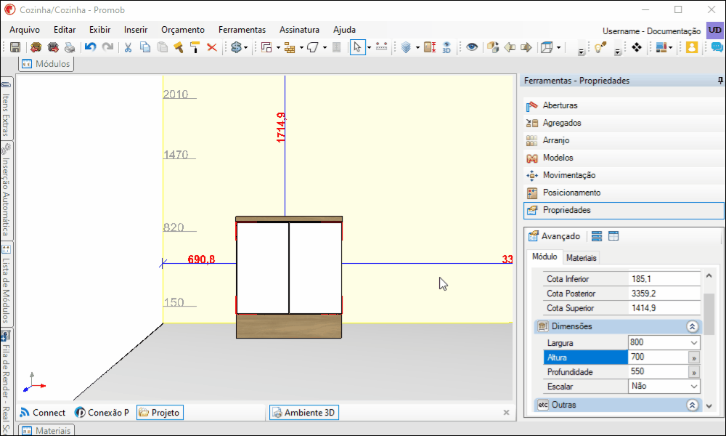Toggle pin on Ferramentas panel
The width and height of the screenshot is (726, 436).
tap(720, 81)
